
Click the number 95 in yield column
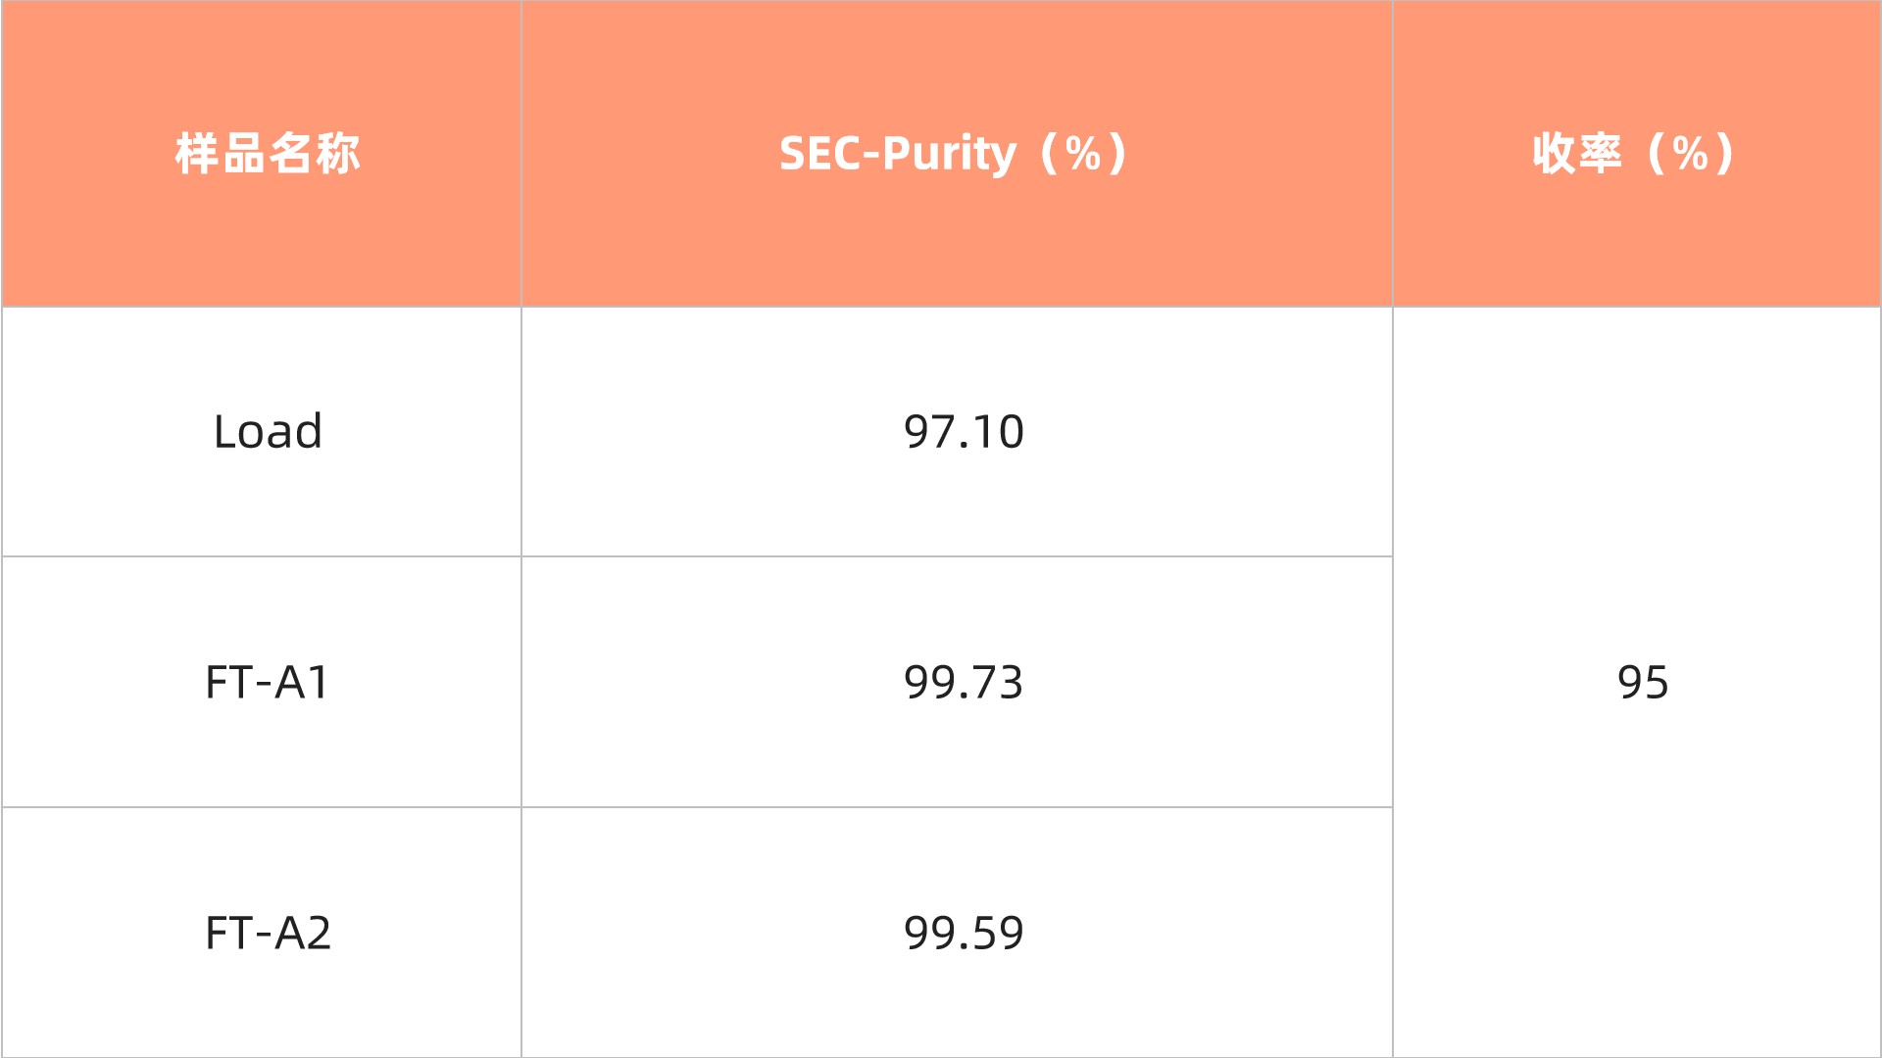1643,682
